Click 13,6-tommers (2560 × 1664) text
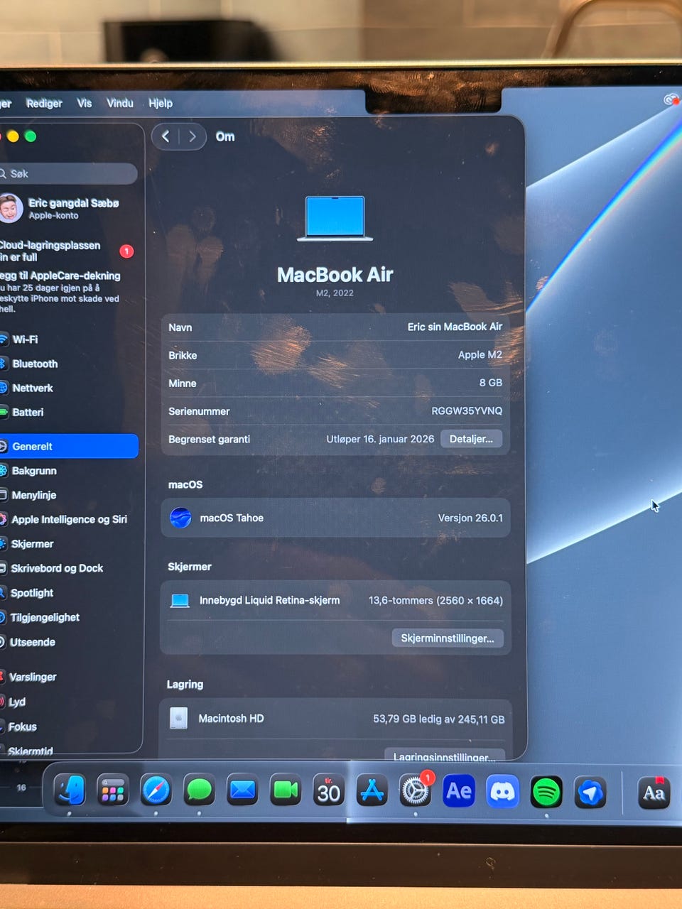The width and height of the screenshot is (682, 909). click(x=435, y=601)
